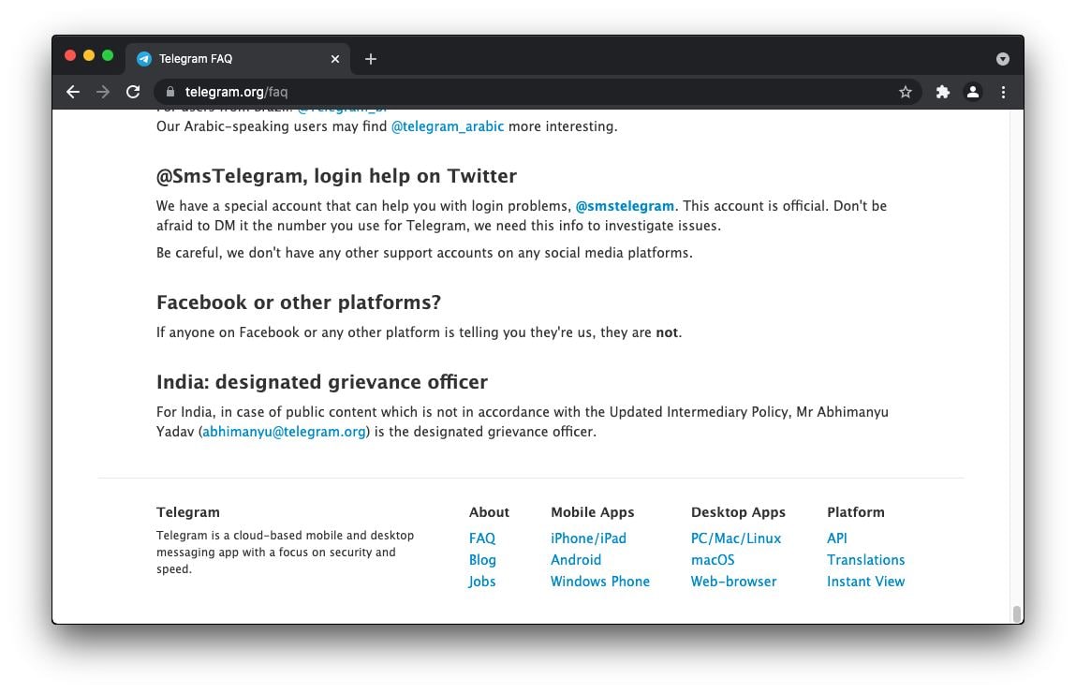
Task: Open a new tab with the plus button
Action: (371, 59)
